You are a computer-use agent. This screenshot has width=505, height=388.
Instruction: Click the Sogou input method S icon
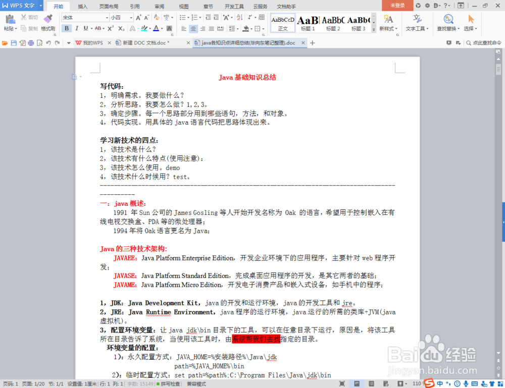[429, 383]
